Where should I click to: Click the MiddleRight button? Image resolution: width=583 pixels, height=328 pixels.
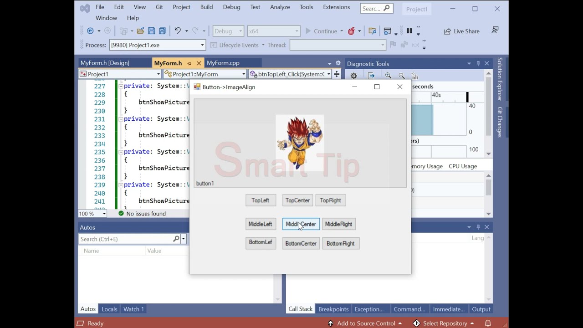click(338, 224)
